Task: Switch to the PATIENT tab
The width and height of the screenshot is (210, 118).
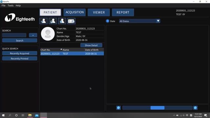Action: pyautogui.click(x=50, y=12)
